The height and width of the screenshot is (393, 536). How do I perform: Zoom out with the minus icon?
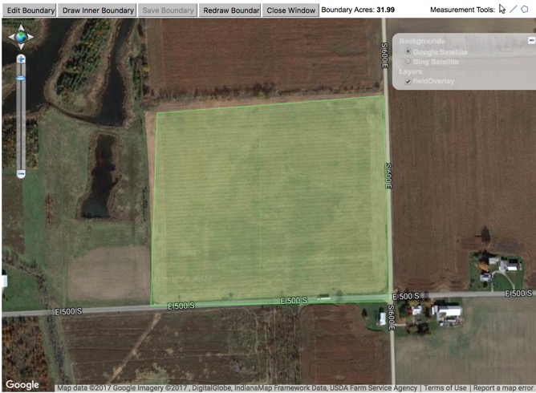21,173
